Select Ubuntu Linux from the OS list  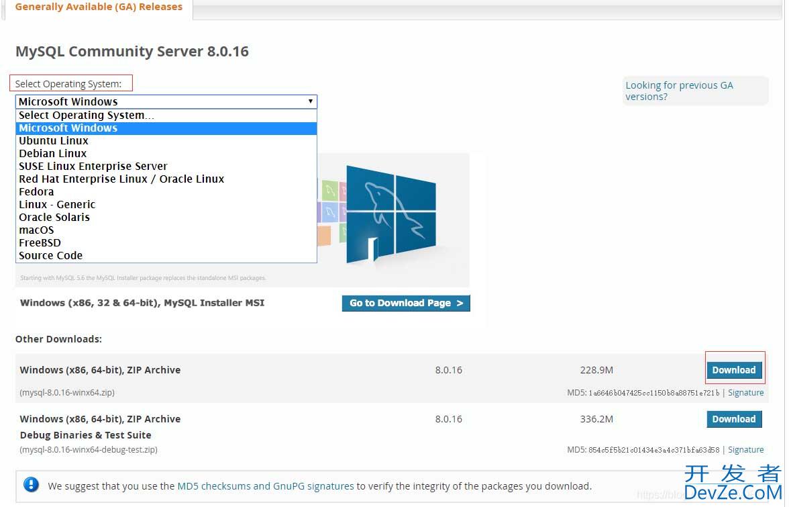coord(166,141)
